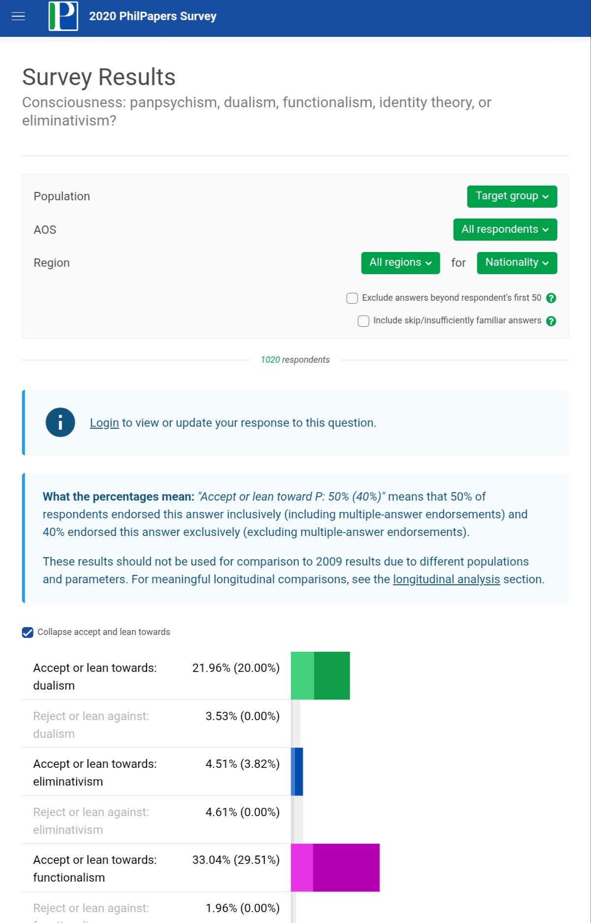Enable Exclude answers beyond respondent's first 50
Image resolution: width=591 pixels, height=923 pixels.
352,298
